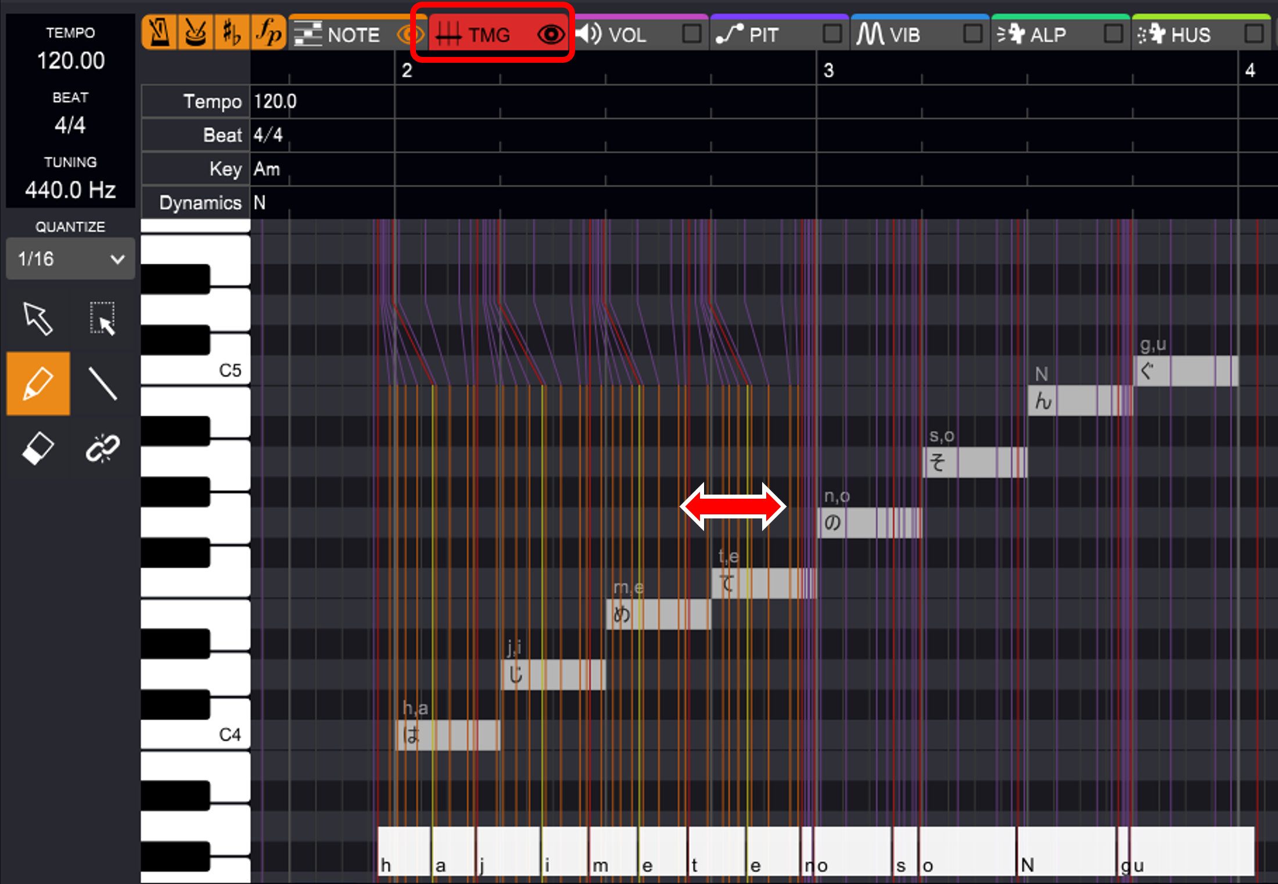
Task: Activate the pencil draw tool
Action: click(38, 384)
